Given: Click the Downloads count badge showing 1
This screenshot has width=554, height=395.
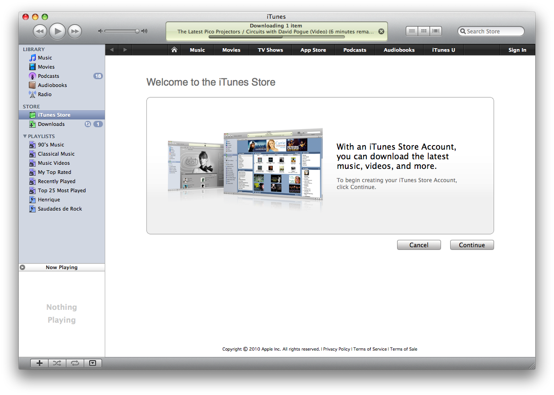Looking at the screenshot, I should [98, 124].
